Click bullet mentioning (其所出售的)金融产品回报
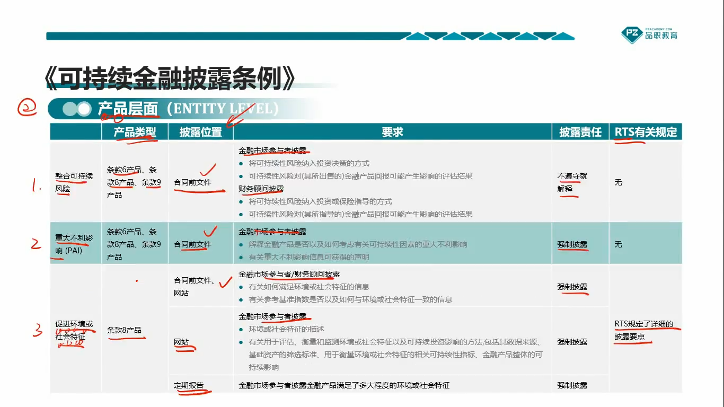 pyautogui.click(x=360, y=176)
